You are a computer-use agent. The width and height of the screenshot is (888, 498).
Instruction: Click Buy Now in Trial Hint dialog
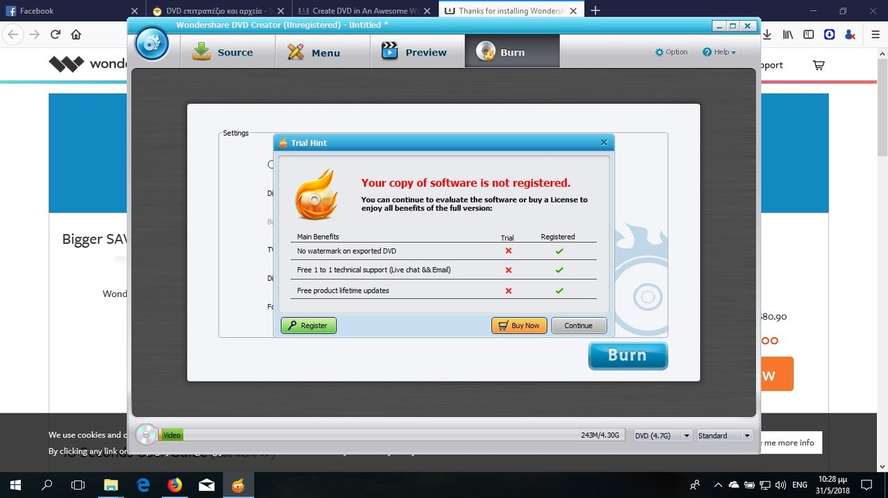pos(520,326)
